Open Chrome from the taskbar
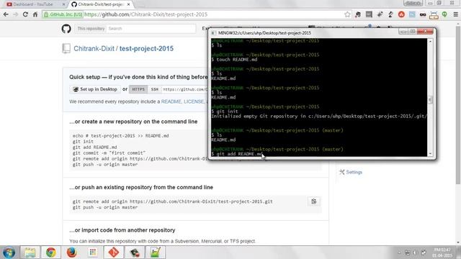Viewport: 461px width, 259px height. pos(51,253)
